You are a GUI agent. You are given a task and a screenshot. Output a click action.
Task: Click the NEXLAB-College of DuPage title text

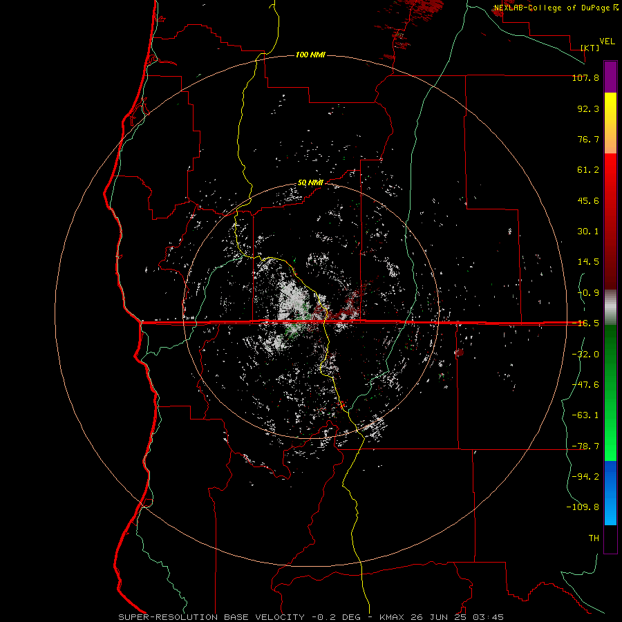[552, 8]
